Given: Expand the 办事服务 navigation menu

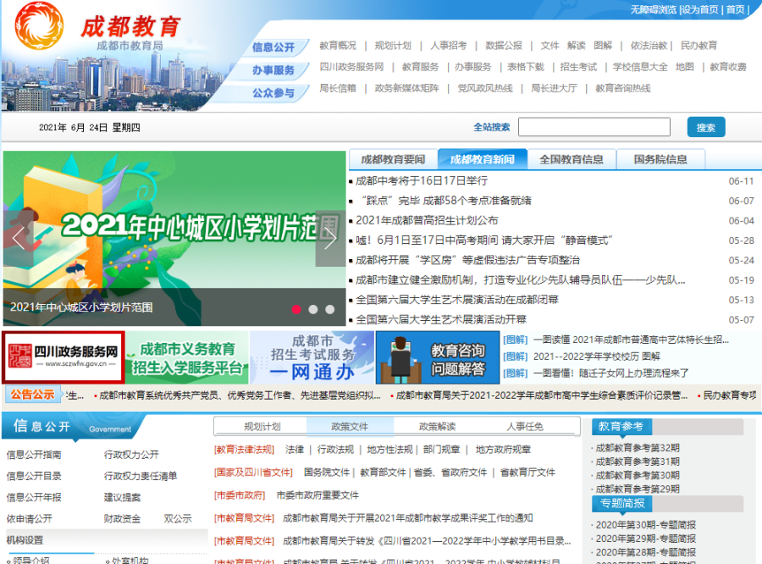Looking at the screenshot, I should click(x=273, y=69).
